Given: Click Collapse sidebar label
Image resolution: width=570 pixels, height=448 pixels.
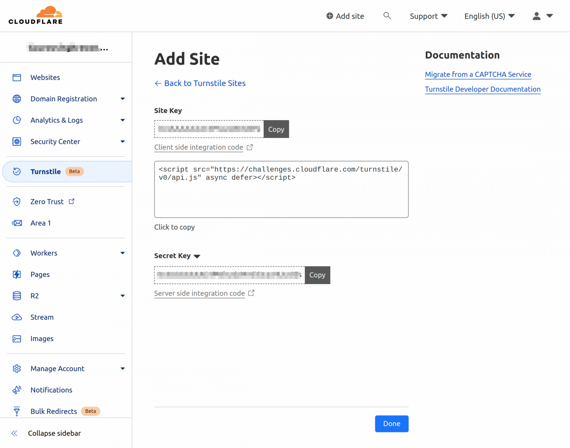Looking at the screenshot, I should tap(55, 433).
